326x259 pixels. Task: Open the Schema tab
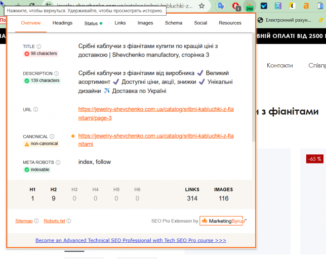(174, 23)
